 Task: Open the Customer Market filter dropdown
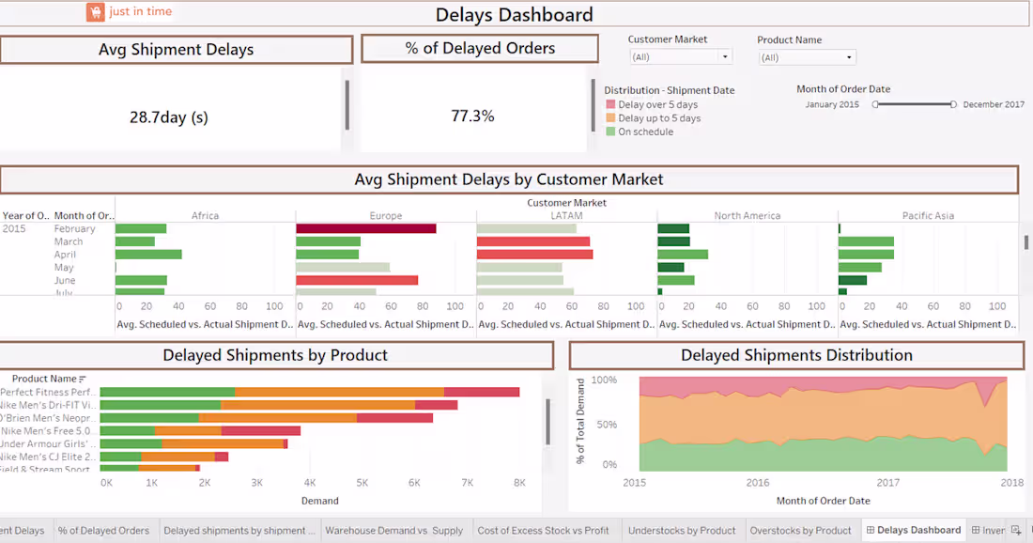coord(723,56)
